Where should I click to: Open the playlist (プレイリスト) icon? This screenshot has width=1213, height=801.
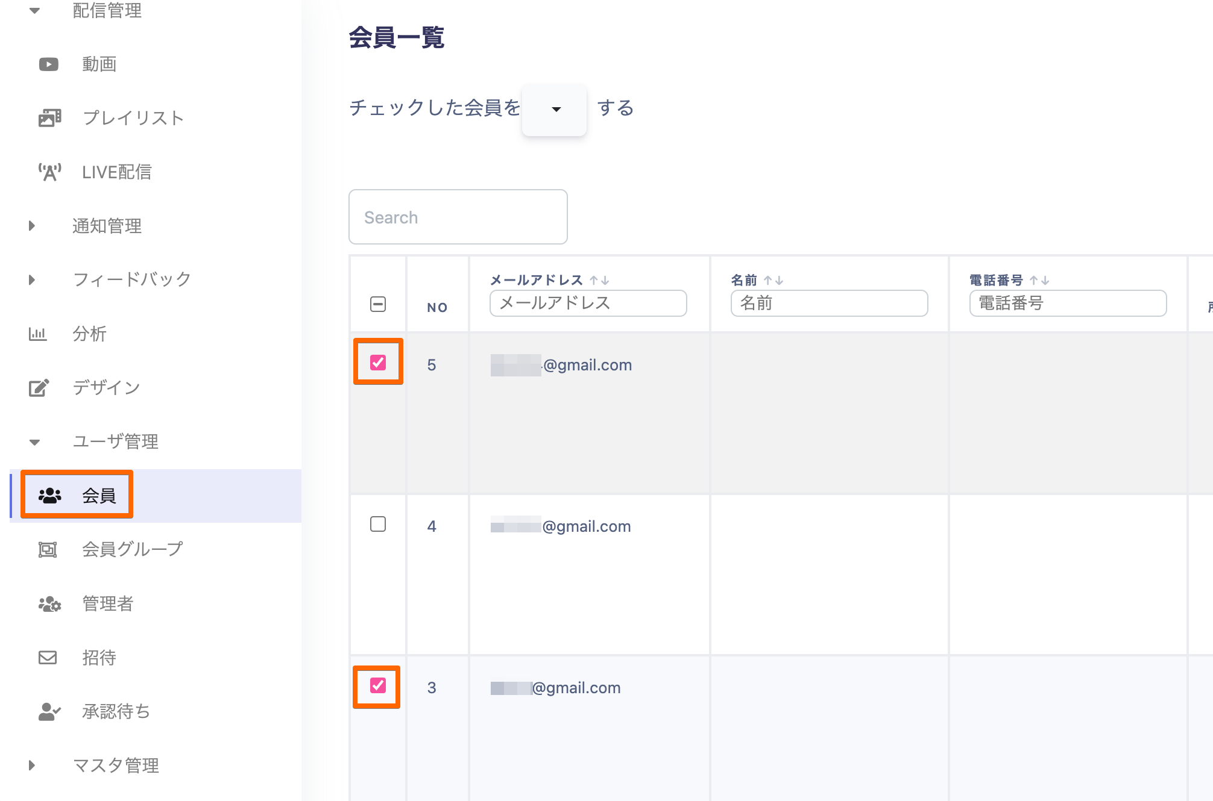pos(49,118)
